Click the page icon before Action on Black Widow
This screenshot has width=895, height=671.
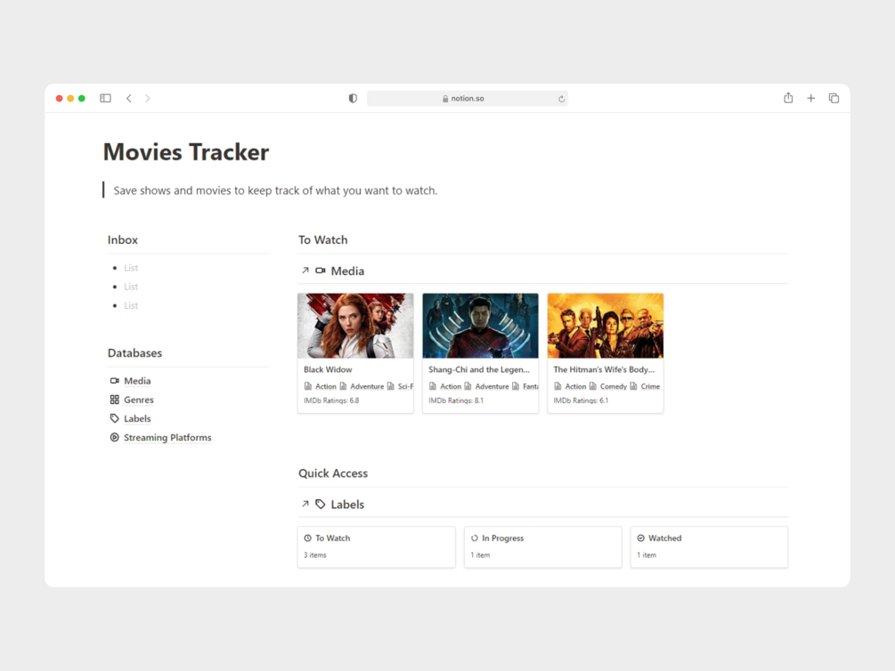[x=308, y=386]
